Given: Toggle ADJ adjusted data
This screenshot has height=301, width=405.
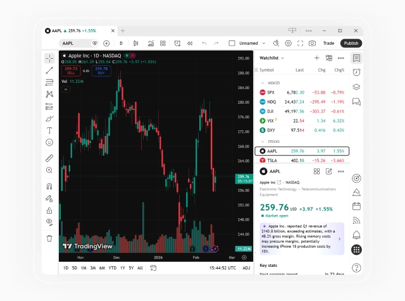Looking at the screenshot, I should click(246, 268).
